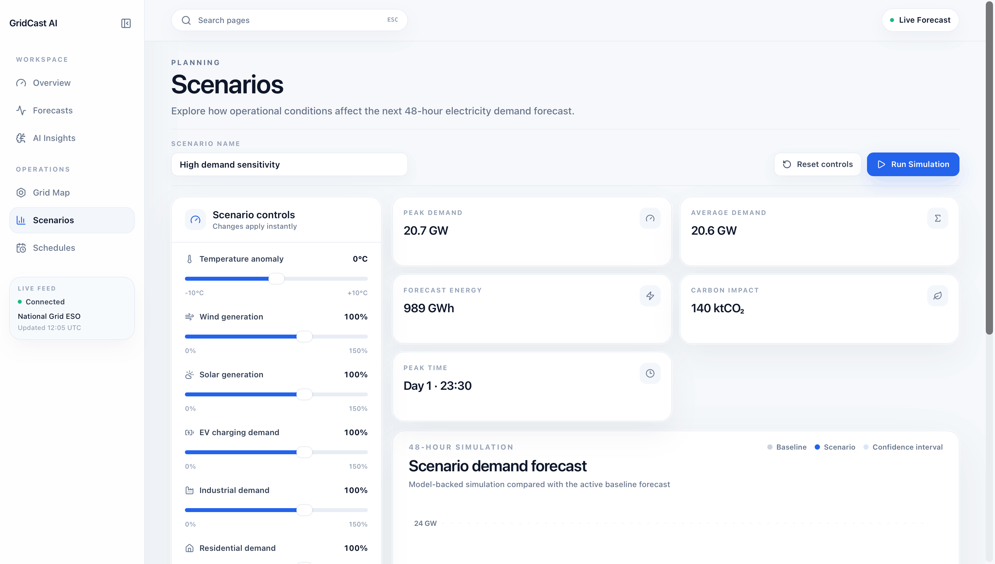The width and height of the screenshot is (995, 564).
Task: Click National Grid ESO text
Action: pyautogui.click(x=49, y=316)
